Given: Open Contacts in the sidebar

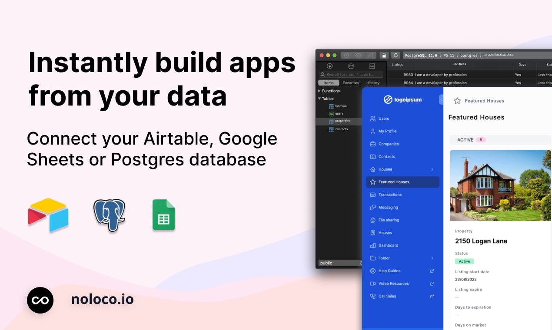Looking at the screenshot, I should (x=402, y=156).
